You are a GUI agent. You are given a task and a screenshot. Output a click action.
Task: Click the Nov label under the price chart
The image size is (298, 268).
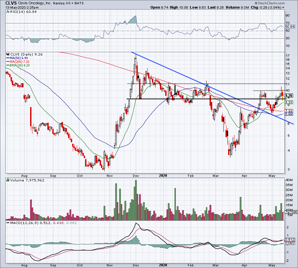(110, 175)
